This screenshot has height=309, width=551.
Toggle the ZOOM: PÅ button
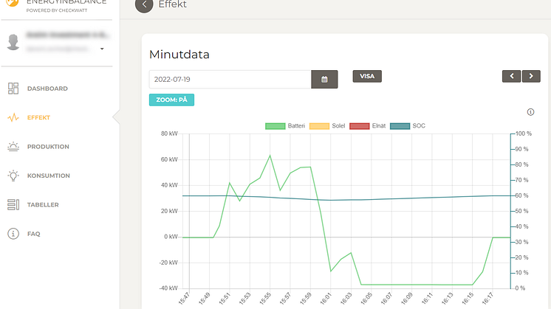[171, 100]
